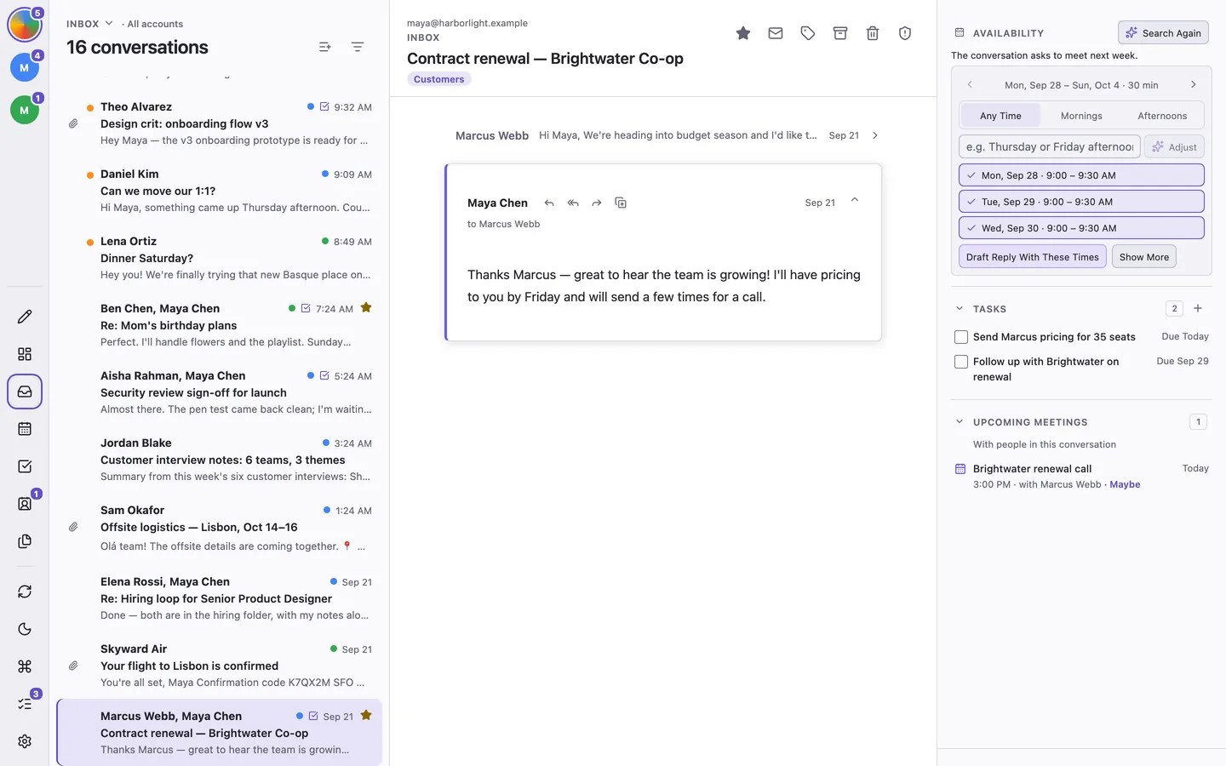Image resolution: width=1226 pixels, height=766 pixels.
Task: Click the Search Again button
Action: (1163, 33)
